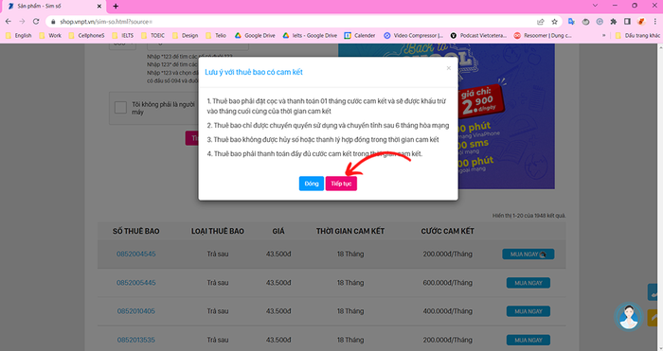This screenshot has height=351, width=663.
Task: Click MUA NGAY for 0852010405
Action: tap(529, 311)
